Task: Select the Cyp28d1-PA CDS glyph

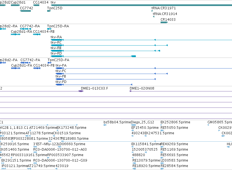Action: [16, 68]
